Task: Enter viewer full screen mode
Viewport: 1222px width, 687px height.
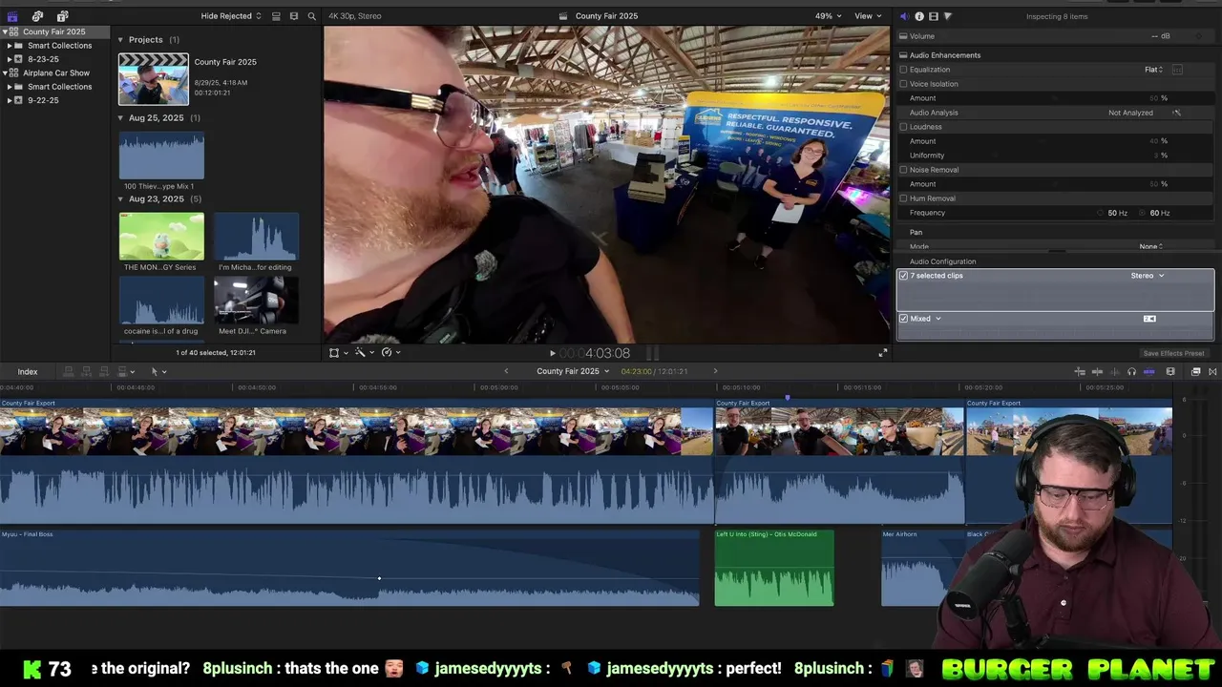Action: 883,352
